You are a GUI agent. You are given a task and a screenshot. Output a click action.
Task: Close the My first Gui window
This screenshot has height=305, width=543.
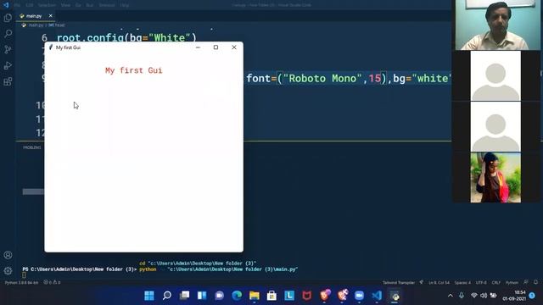pyautogui.click(x=234, y=47)
